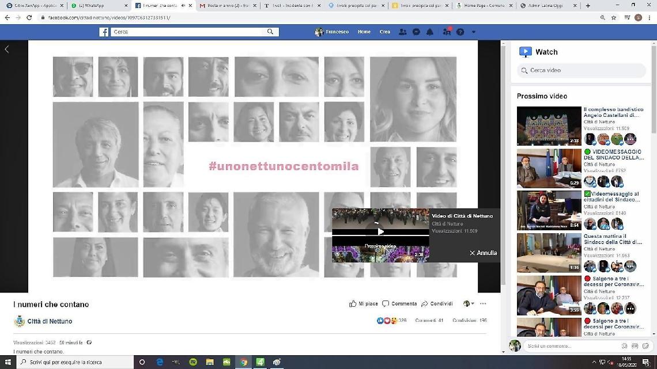Viewport: 657px width, 369px height.
Task: Like the video with Mi piace
Action: 364,304
